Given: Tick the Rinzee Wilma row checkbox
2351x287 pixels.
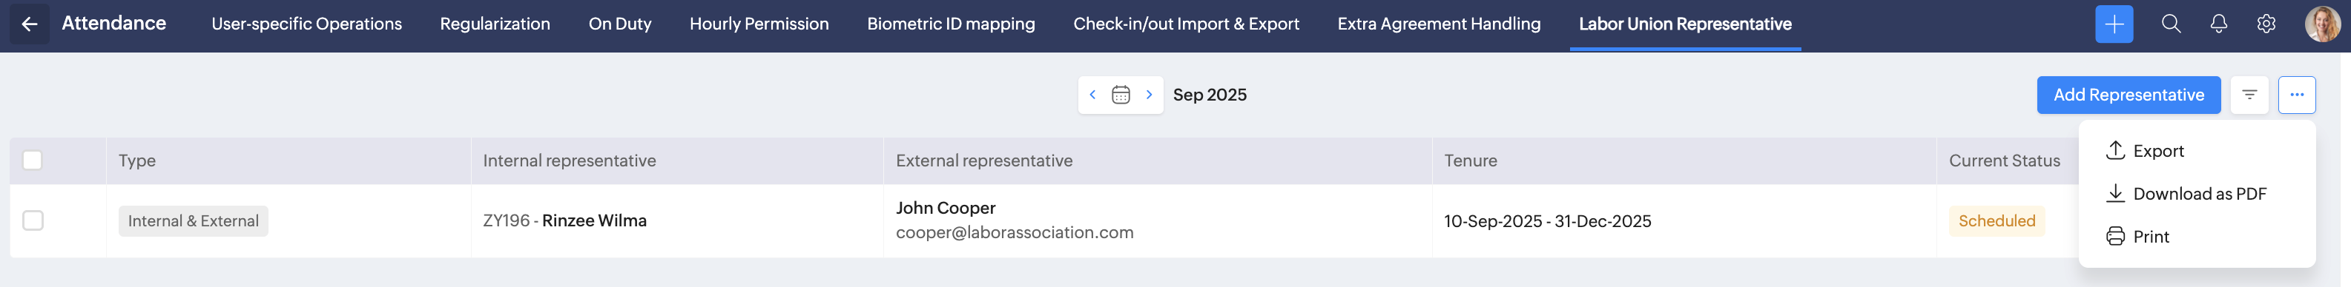Looking at the screenshot, I should point(33,220).
